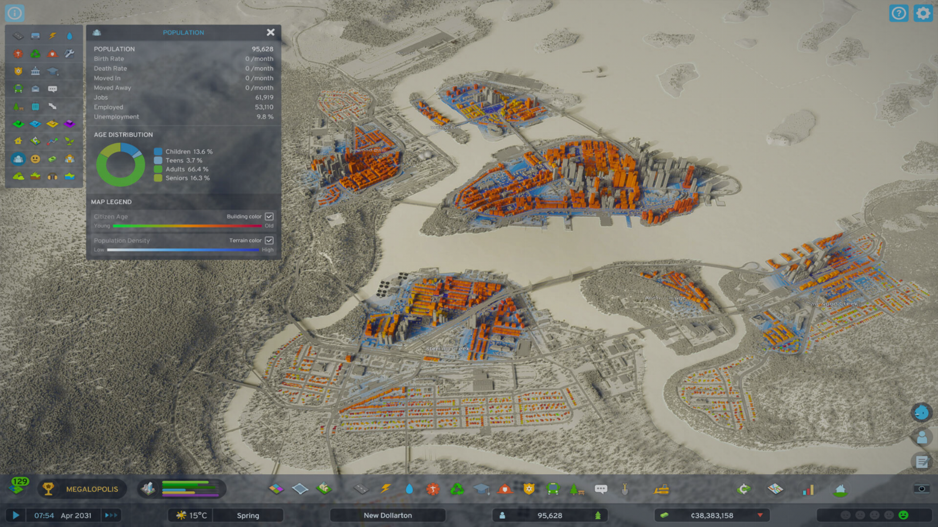
Task: Select the Population info view icon
Action: tap(18, 159)
